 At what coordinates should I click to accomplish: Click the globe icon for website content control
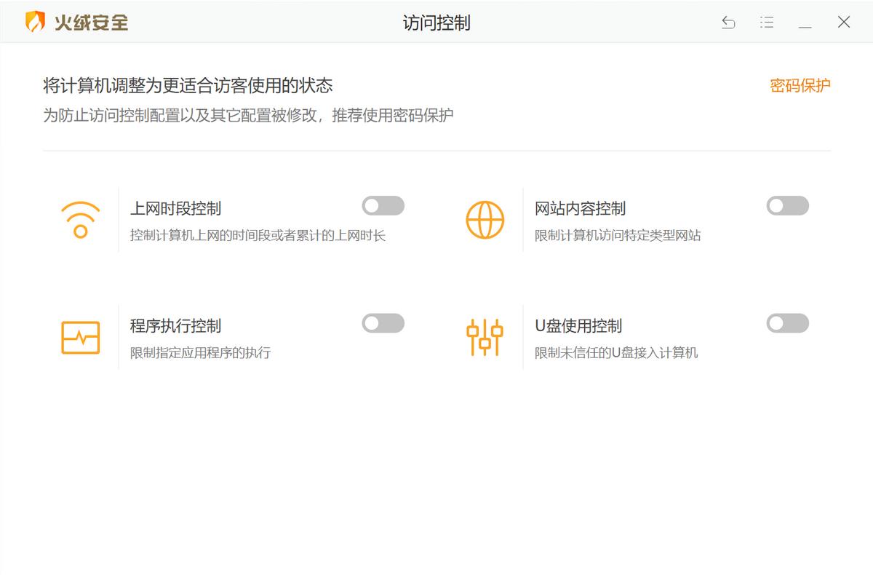484,218
